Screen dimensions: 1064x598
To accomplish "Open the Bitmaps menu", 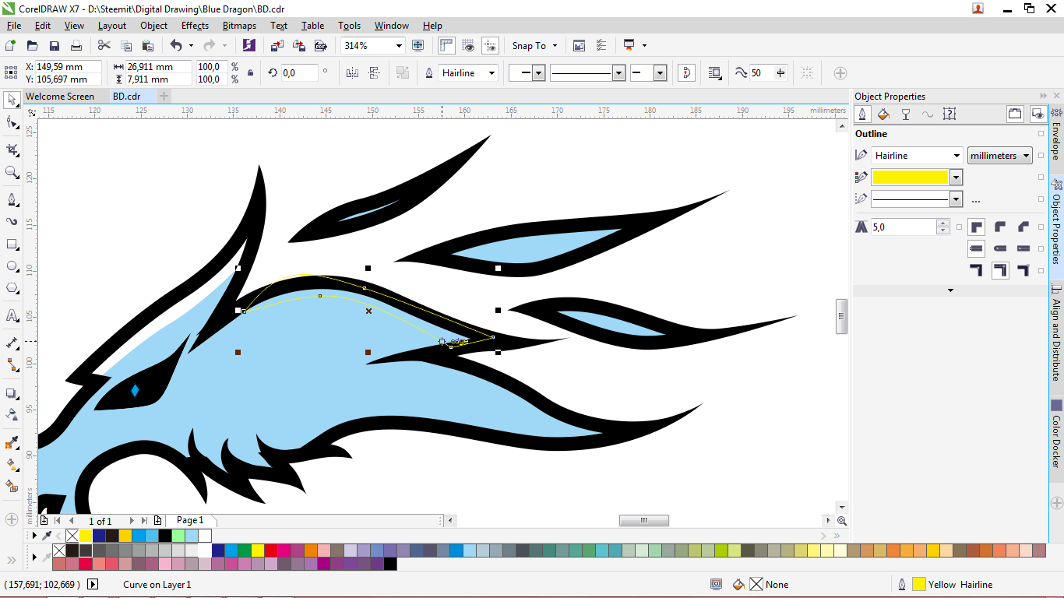I will [x=239, y=26].
